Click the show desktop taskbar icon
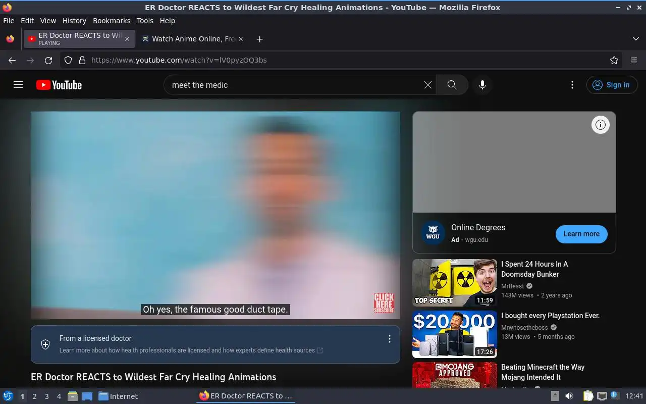 tap(87, 396)
